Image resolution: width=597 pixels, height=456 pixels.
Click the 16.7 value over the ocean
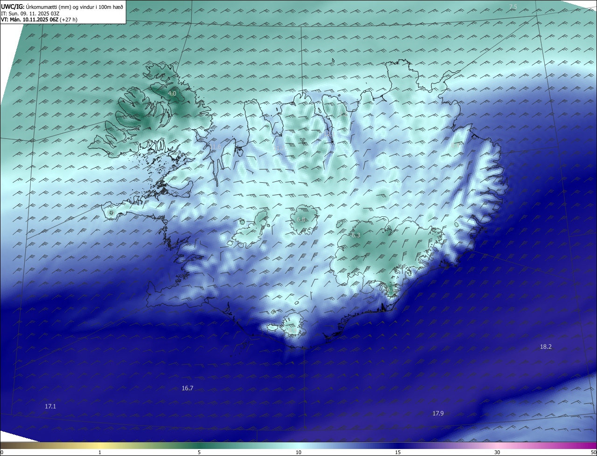(x=187, y=388)
